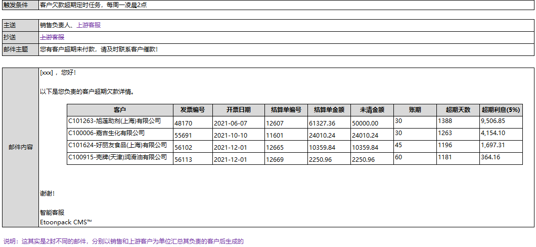Click settlement number 11601
Screen dimensions: 536x247
(x=275, y=135)
